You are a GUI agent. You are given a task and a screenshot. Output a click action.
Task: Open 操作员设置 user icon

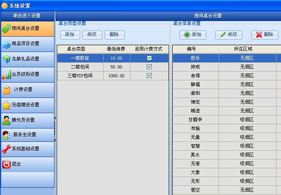(x=7, y=120)
